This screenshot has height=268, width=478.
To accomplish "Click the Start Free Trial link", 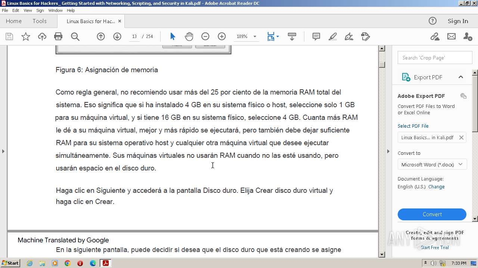I will [435, 248].
